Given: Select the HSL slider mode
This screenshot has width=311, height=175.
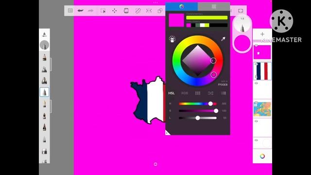Looking at the screenshot, I should 172,93.
